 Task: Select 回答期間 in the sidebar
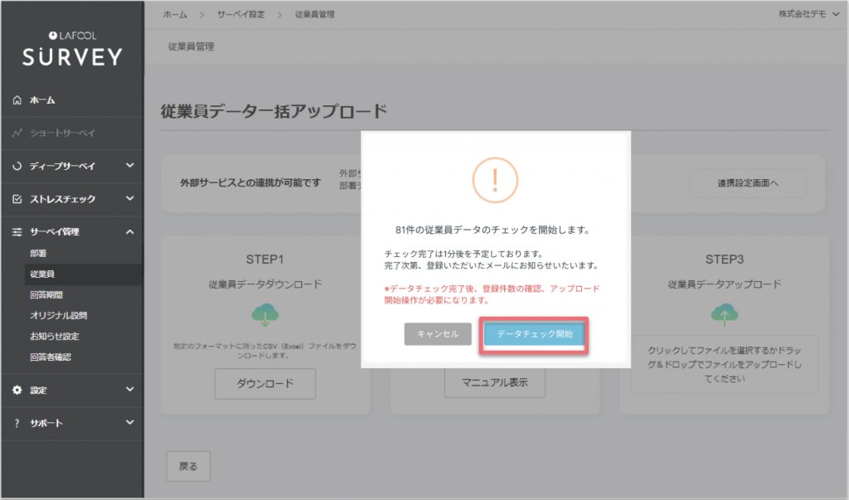pos(46,294)
